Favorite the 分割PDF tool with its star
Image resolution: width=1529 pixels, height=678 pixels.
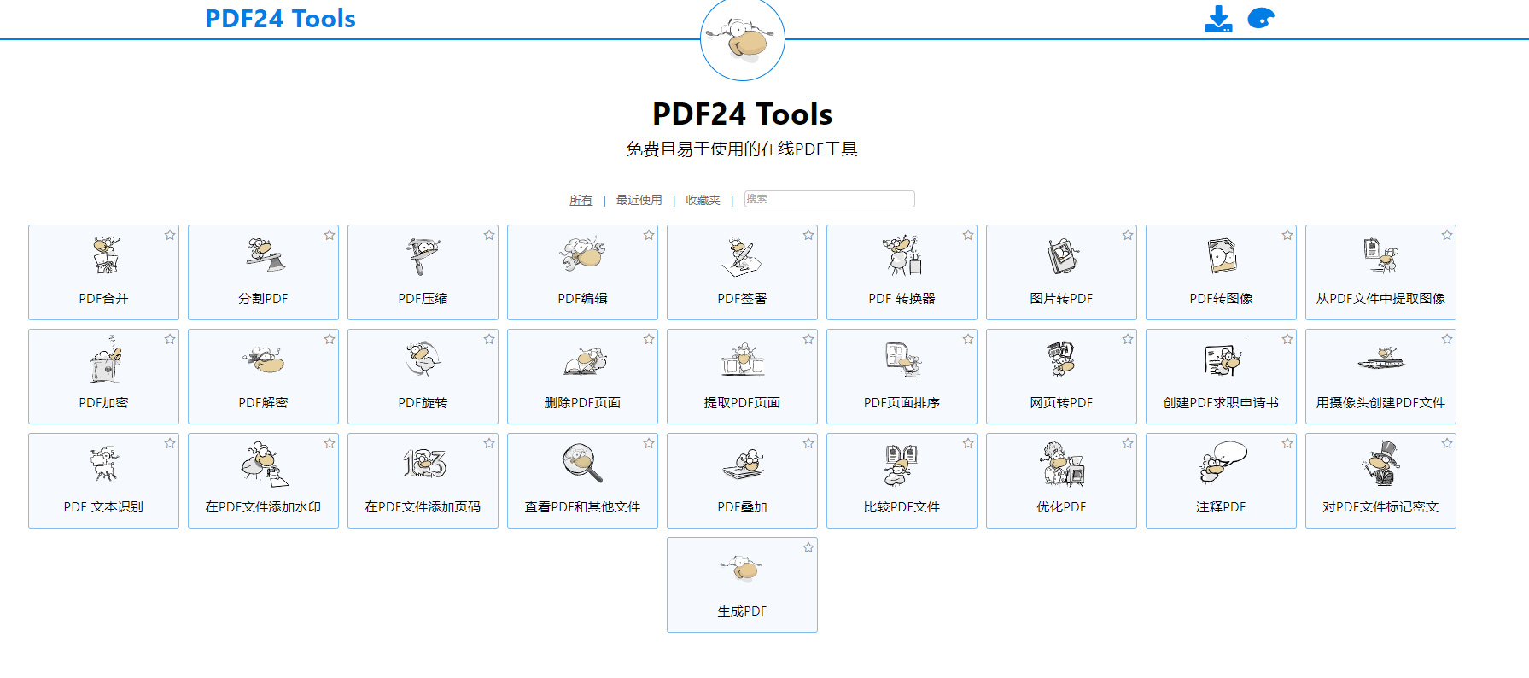(x=330, y=235)
